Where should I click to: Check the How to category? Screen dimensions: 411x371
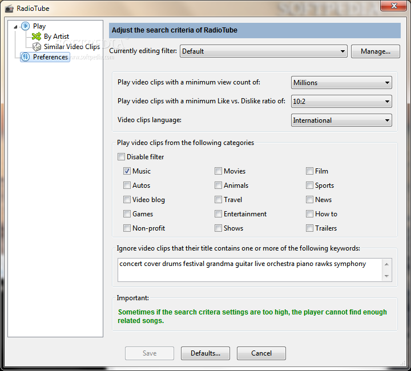pyautogui.click(x=309, y=214)
